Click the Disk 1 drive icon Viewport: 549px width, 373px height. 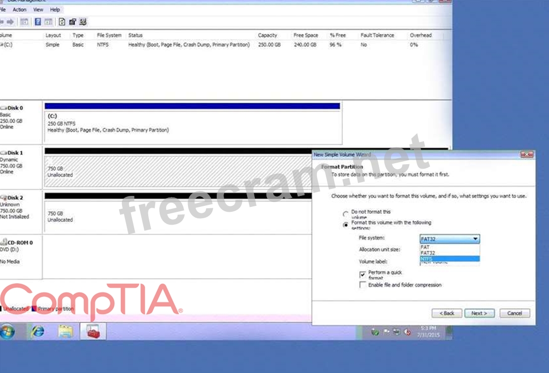(4, 153)
